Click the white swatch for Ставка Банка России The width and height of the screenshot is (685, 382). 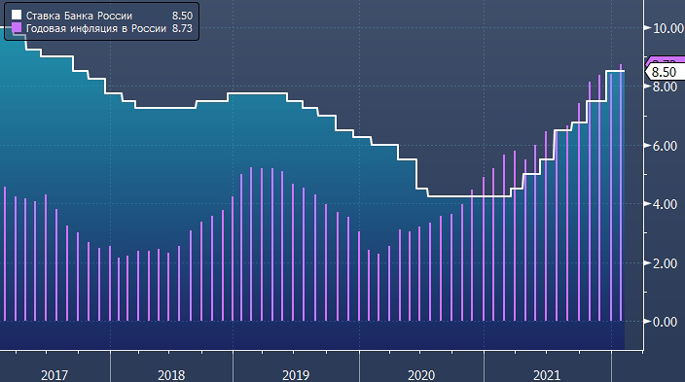[17, 16]
